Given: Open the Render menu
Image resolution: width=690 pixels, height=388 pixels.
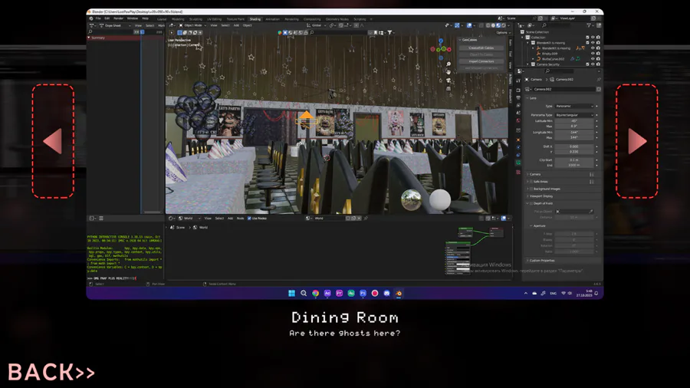Looking at the screenshot, I should coord(118,18).
